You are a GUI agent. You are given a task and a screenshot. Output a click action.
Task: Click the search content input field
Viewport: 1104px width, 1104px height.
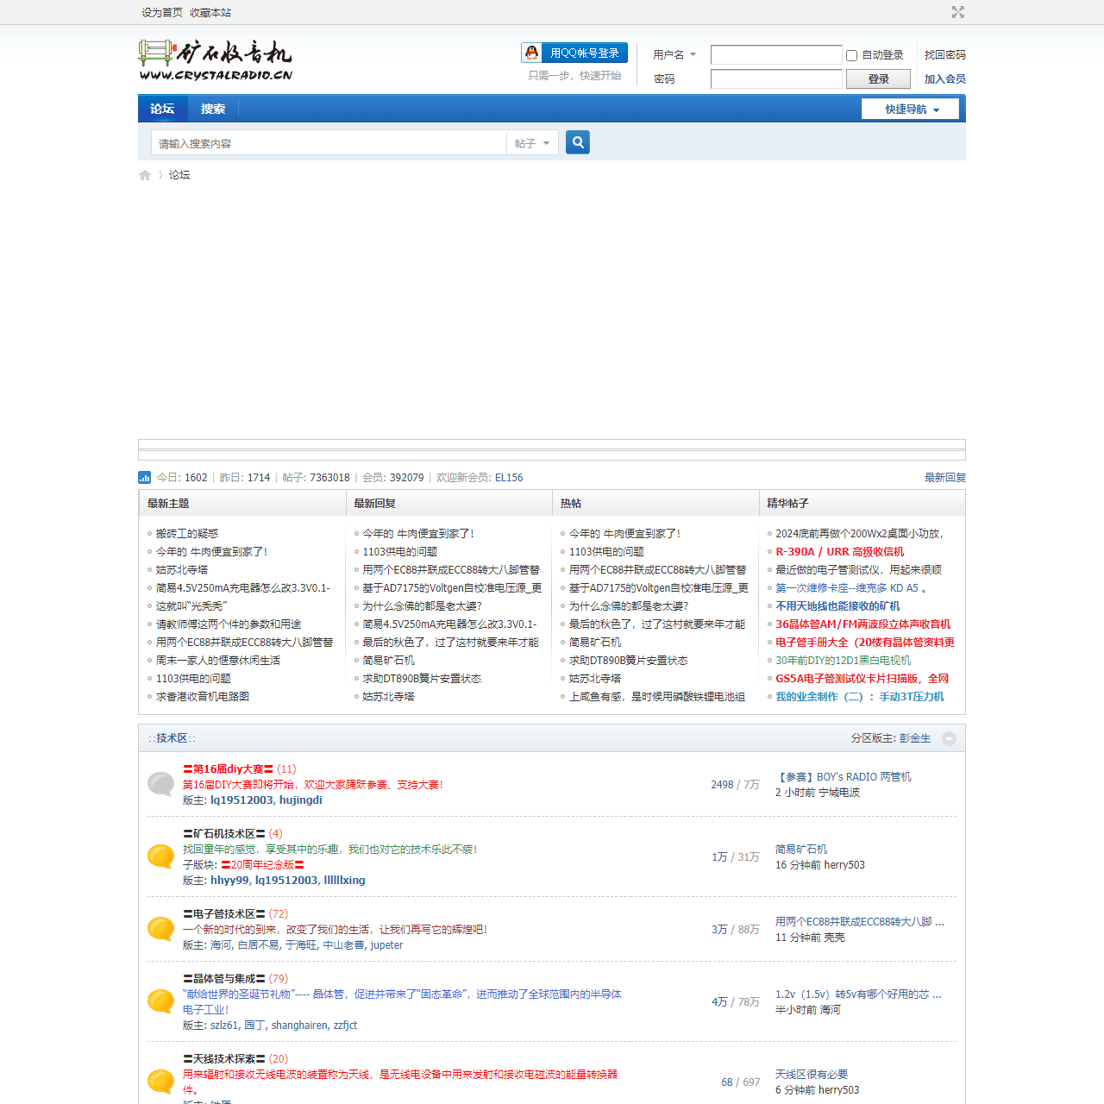(328, 143)
